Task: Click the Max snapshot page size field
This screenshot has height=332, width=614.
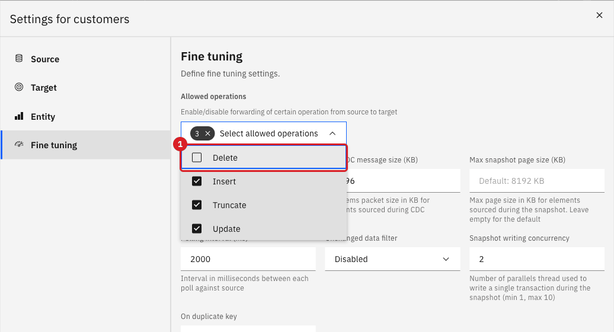Action: pyautogui.click(x=537, y=181)
